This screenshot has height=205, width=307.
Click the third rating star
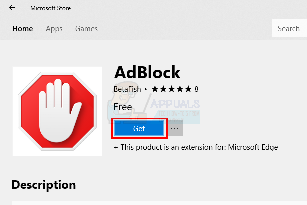(172, 89)
